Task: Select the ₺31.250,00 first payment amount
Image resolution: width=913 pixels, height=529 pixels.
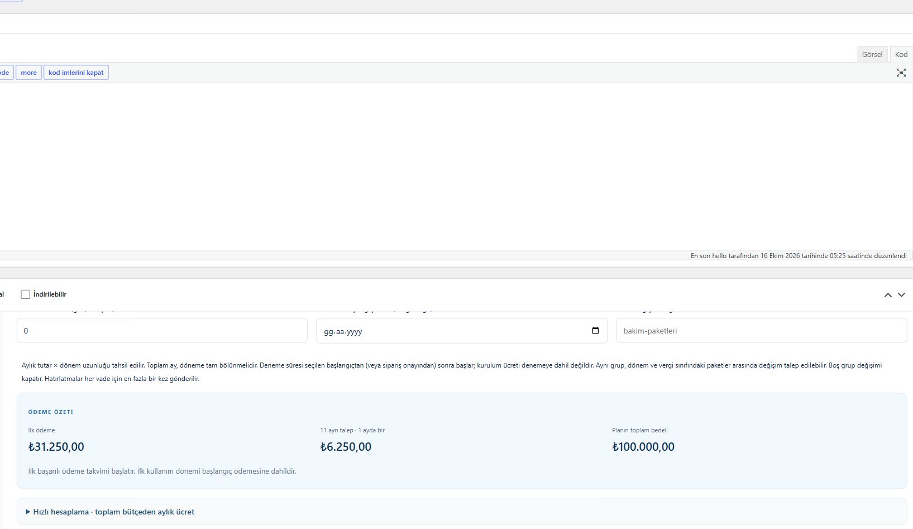Action: tap(56, 447)
